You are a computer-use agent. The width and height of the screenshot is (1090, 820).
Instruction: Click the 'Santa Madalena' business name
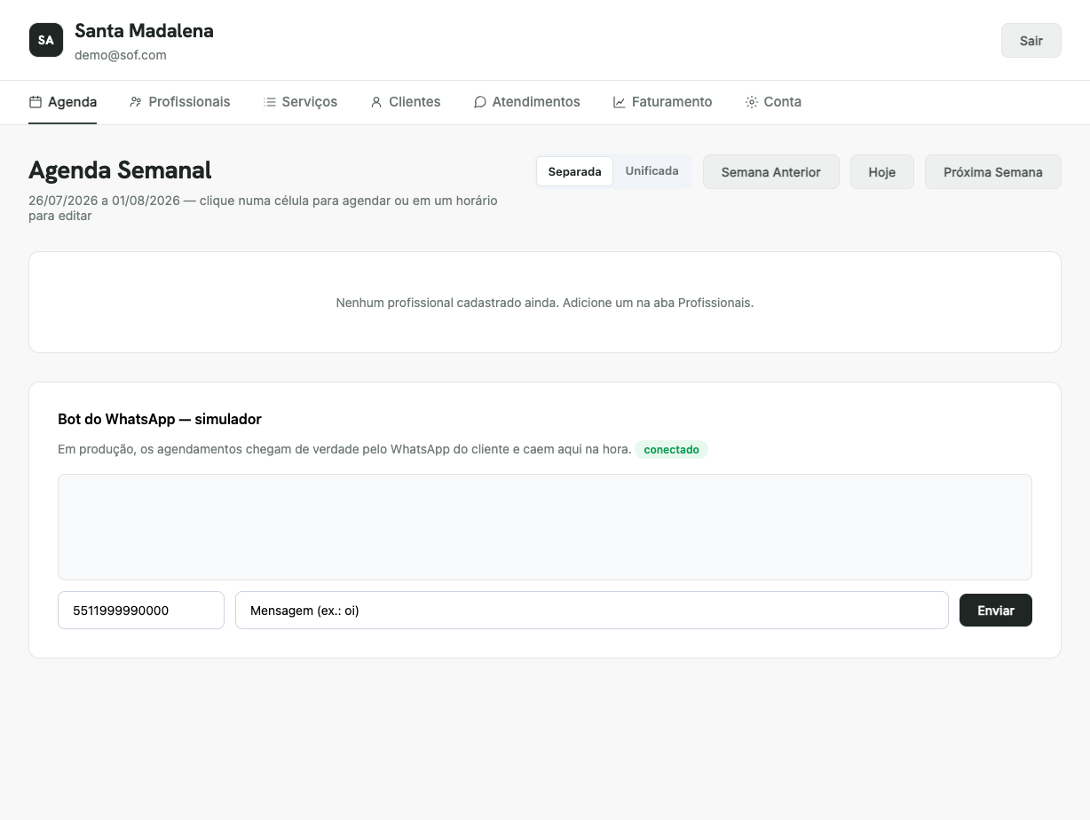(144, 31)
